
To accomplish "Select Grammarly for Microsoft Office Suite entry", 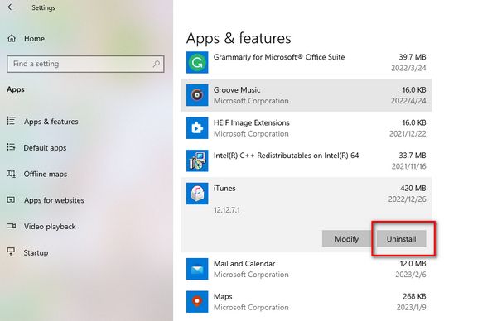I will (306, 62).
